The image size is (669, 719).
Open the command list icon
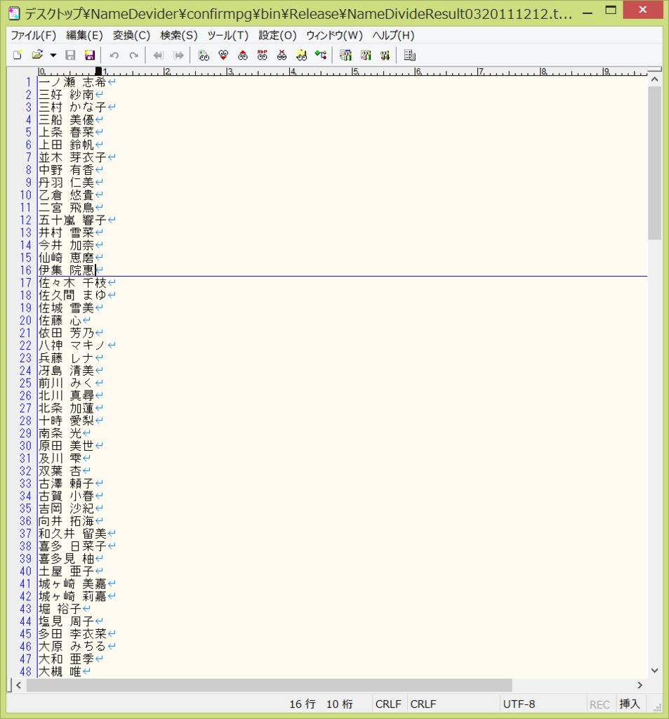click(409, 55)
